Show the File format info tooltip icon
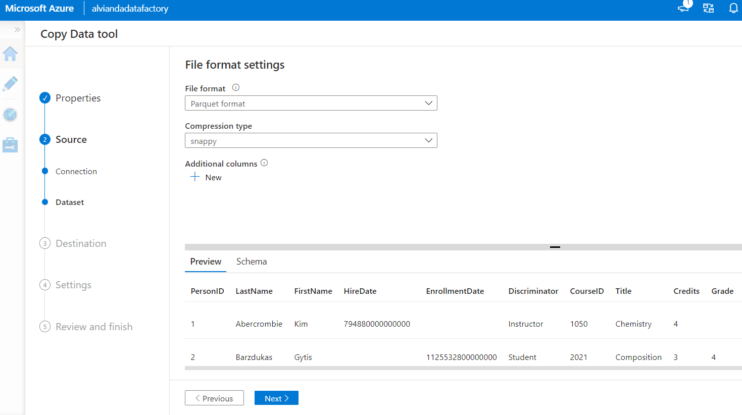This screenshot has width=742, height=415. click(235, 87)
